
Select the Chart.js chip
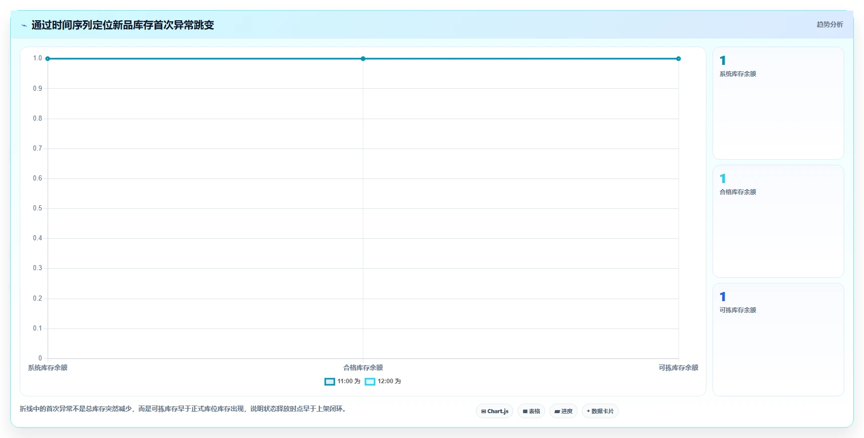point(495,411)
